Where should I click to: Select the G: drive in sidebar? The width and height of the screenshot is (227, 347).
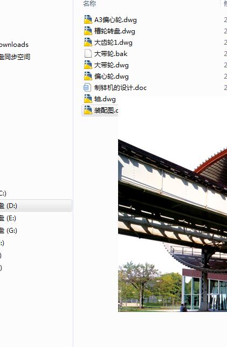[9, 231]
